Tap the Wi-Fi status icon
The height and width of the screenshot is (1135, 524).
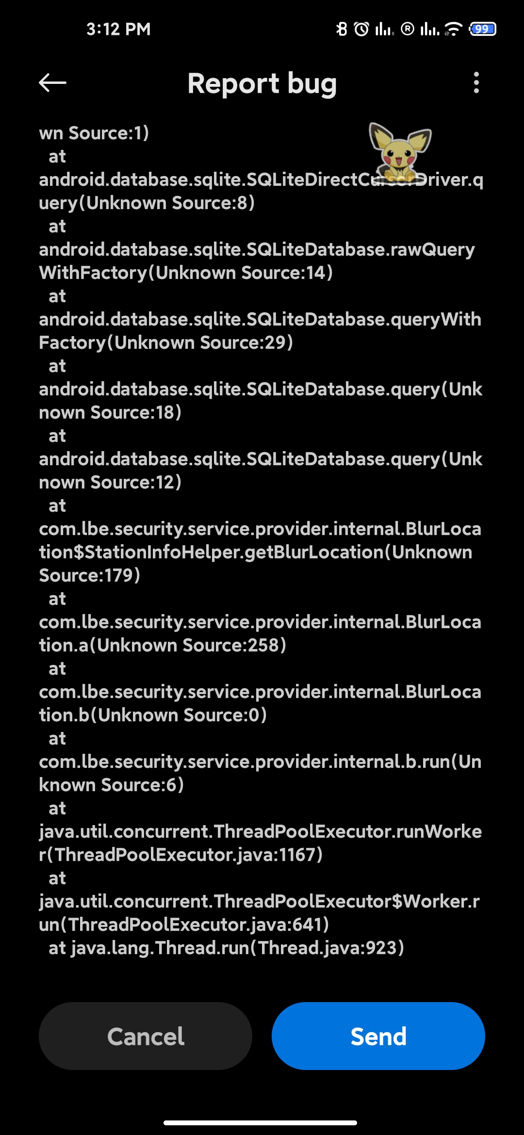tap(453, 29)
